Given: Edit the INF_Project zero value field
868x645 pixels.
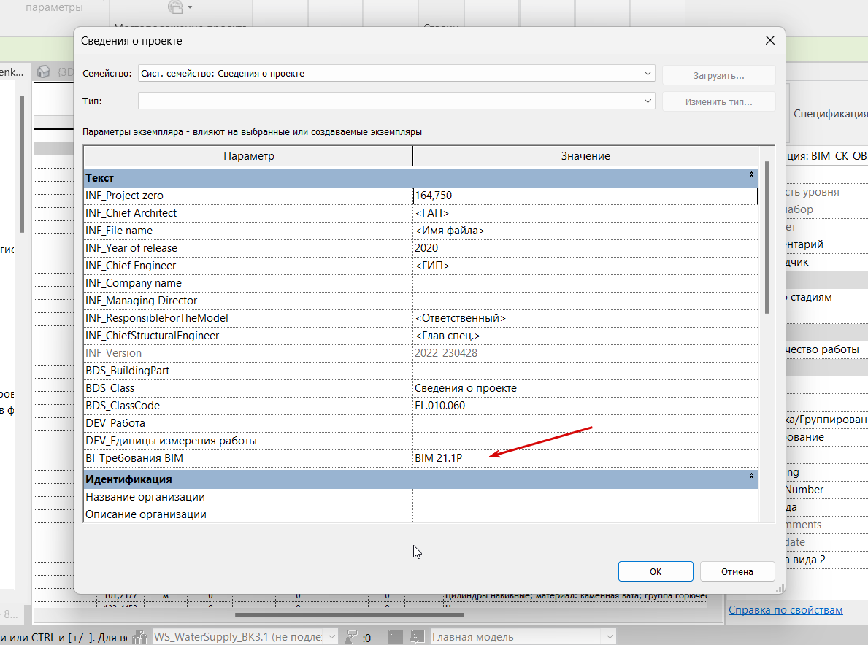Looking at the screenshot, I should [x=585, y=196].
